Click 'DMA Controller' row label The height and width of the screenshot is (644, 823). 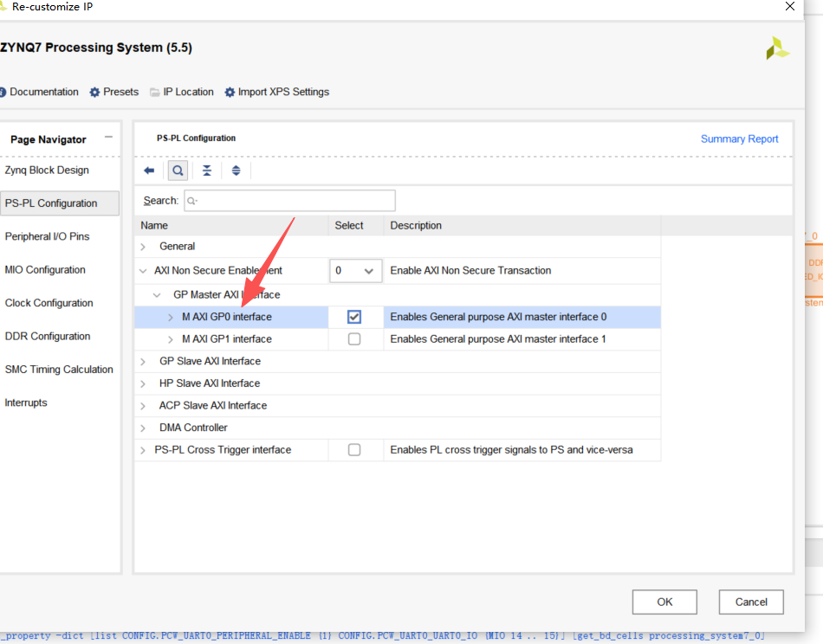pyautogui.click(x=193, y=428)
